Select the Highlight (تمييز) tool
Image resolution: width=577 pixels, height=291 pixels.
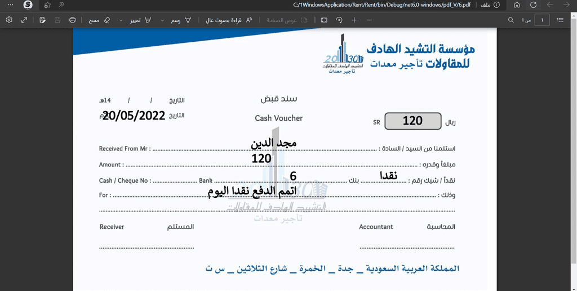pyautogui.click(x=140, y=20)
